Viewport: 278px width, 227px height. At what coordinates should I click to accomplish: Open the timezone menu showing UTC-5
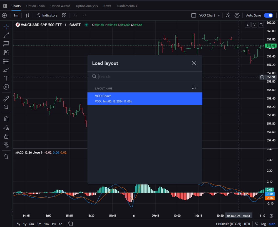point(228,224)
